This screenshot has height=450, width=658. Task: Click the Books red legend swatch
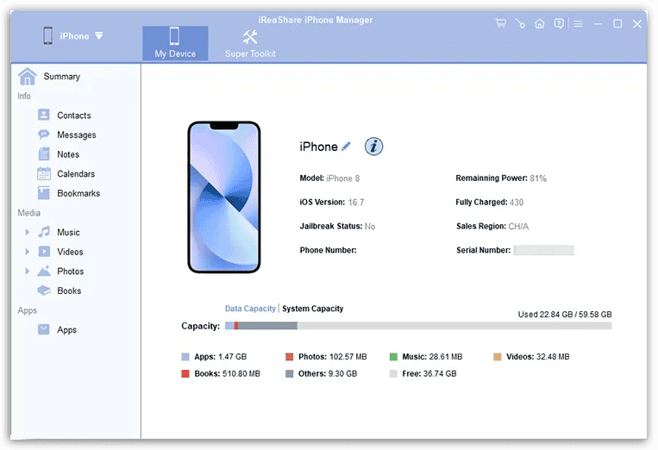[185, 373]
